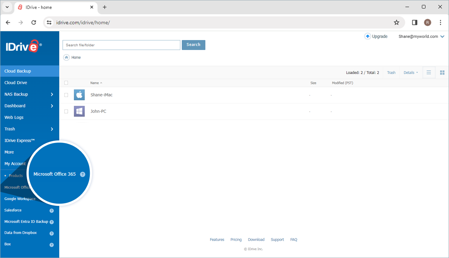Select Cloud Drive in the sidebar

pos(29,83)
